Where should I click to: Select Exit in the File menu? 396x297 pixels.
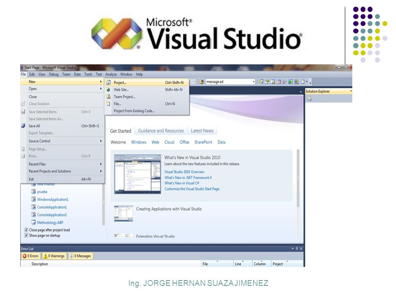point(63,179)
